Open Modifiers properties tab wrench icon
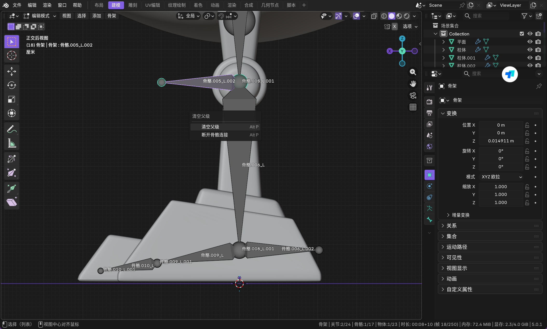Viewport: 547px width, 329px height. tap(429, 88)
